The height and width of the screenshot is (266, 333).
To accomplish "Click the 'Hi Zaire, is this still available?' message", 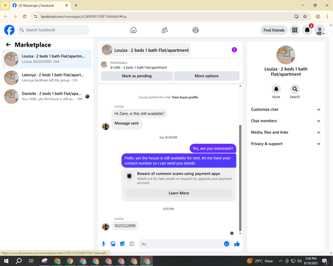I will coord(139,114).
